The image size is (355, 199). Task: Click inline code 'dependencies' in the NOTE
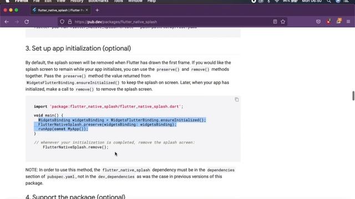(221, 170)
